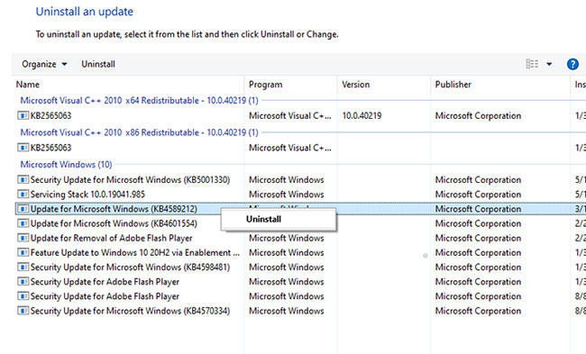Screen dimensions: 586x354
Task: Click icon of KB2565063 under x64 Redistributable
Action: pos(23,116)
